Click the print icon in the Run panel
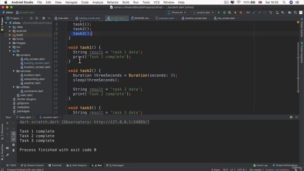The image size is (304, 171). 13,144
